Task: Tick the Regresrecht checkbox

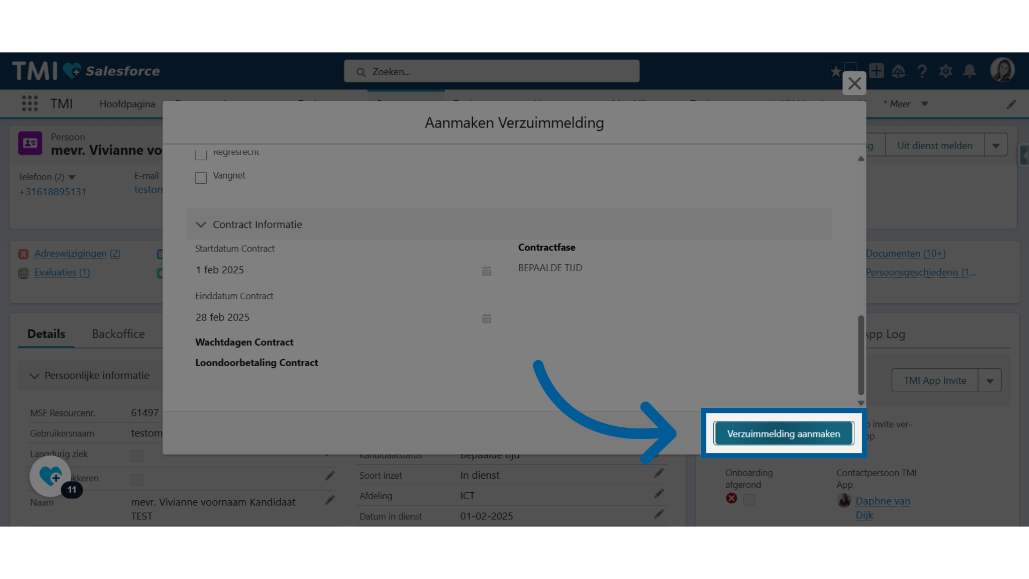Action: click(201, 155)
